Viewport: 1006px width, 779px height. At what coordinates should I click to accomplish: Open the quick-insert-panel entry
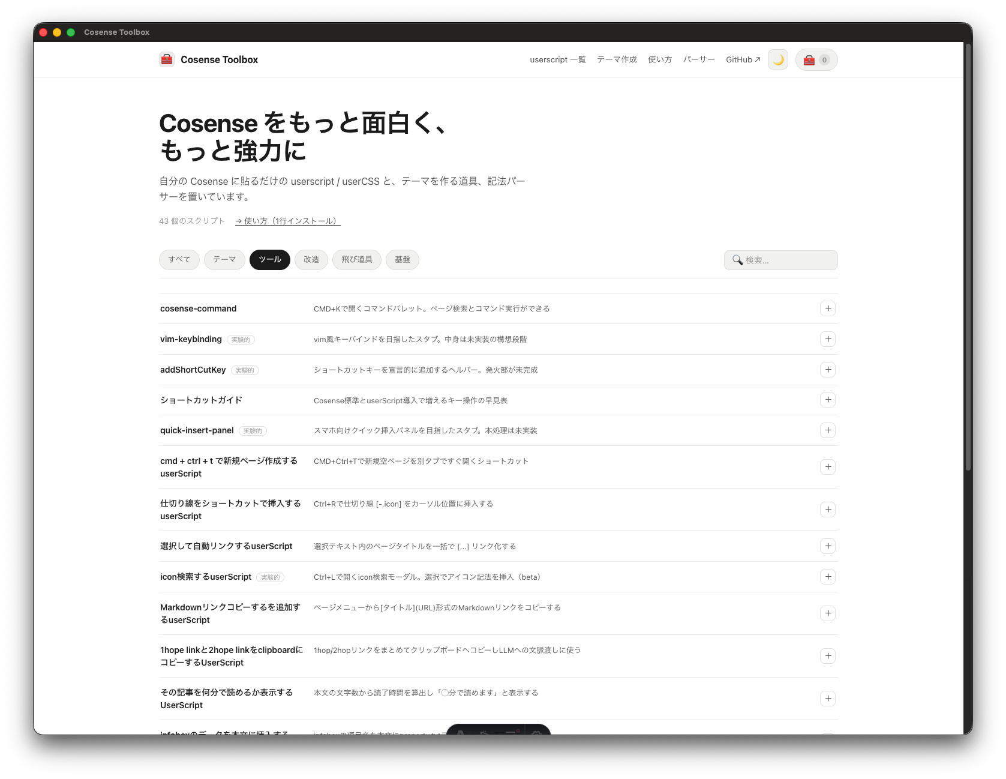197,430
